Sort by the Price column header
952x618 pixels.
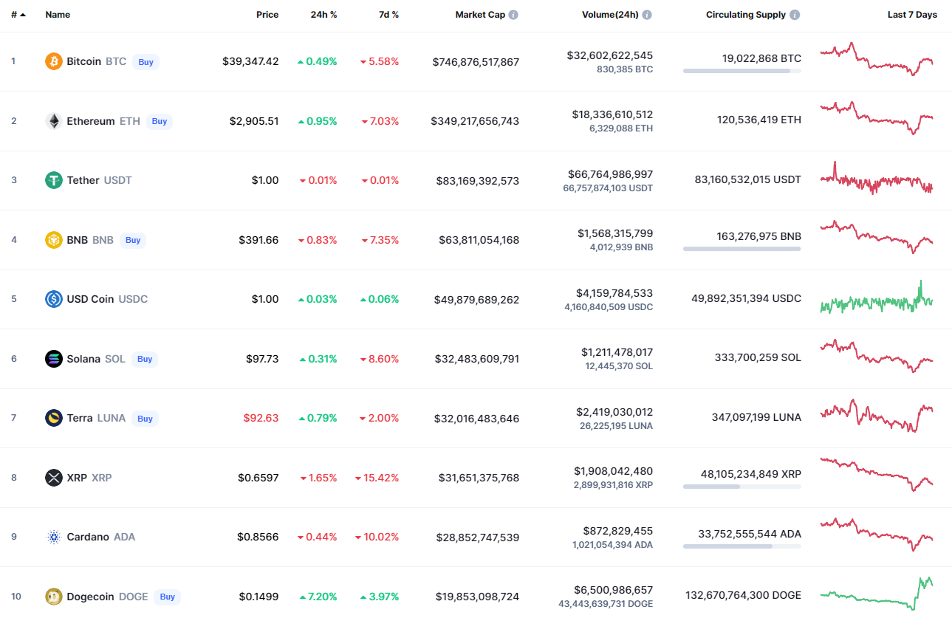(x=267, y=15)
